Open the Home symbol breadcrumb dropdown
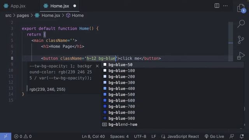 pyautogui.click(x=78, y=16)
